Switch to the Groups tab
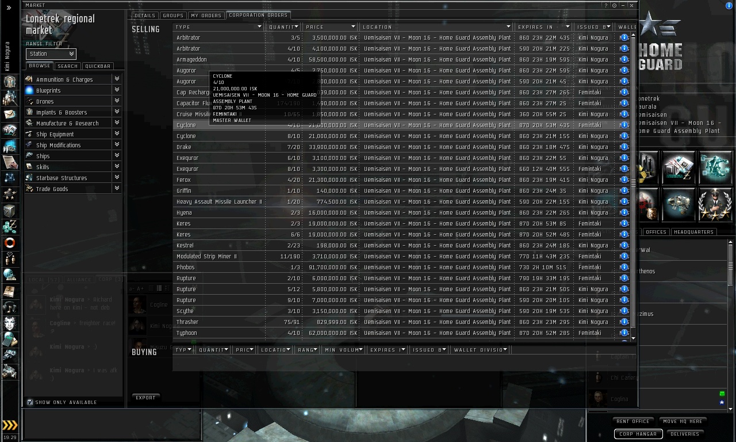 point(172,16)
